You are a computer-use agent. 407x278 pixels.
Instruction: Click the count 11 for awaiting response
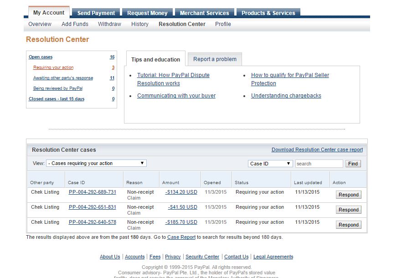click(x=112, y=78)
